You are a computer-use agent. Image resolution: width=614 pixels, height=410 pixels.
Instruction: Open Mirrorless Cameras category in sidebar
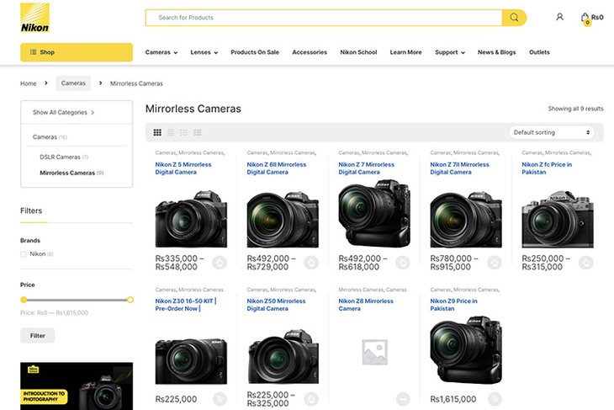[67, 173]
